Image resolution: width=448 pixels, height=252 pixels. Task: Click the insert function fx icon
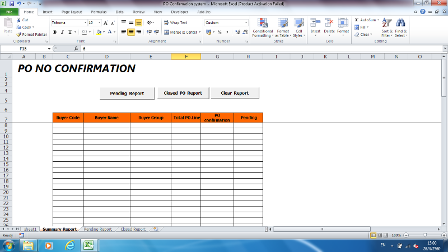(x=78, y=49)
